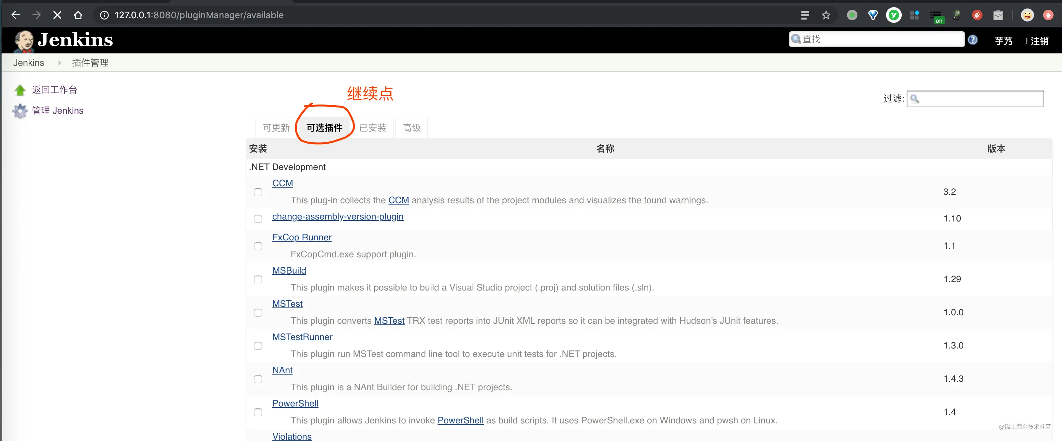Open the green Y extension icon
Screen dimensions: 1062x441
coord(894,15)
